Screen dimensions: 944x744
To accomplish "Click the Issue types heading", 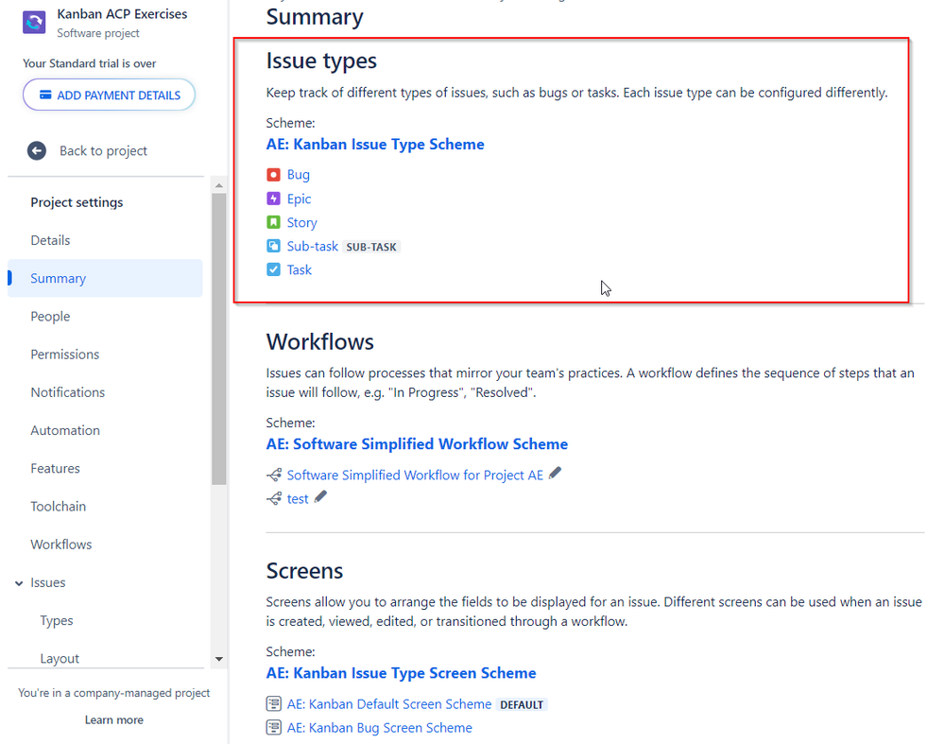I will click(x=321, y=61).
